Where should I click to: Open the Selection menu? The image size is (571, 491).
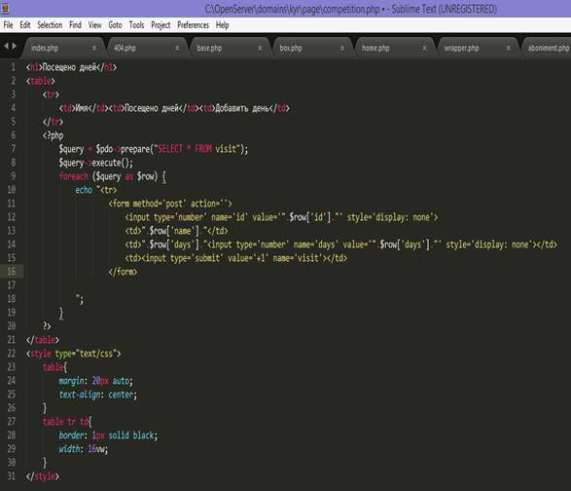point(50,25)
